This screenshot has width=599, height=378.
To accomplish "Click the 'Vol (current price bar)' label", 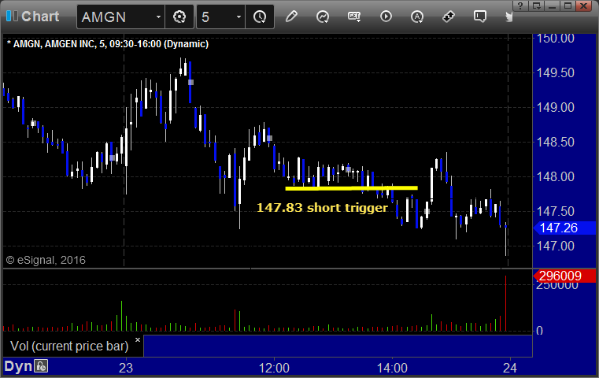I will coord(69,346).
